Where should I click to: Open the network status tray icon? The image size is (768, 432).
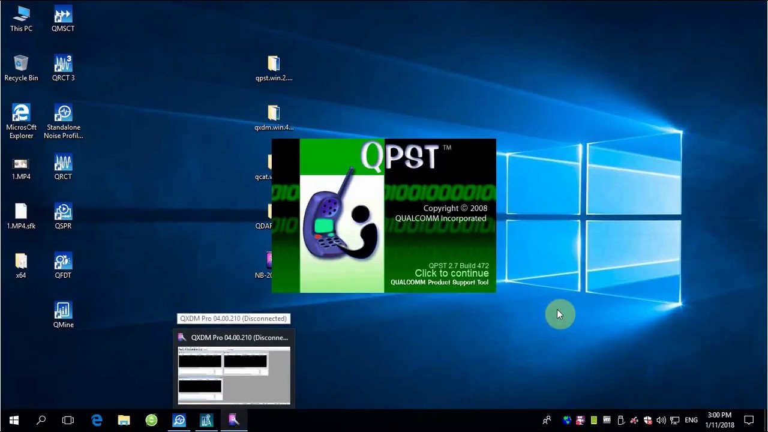point(674,420)
